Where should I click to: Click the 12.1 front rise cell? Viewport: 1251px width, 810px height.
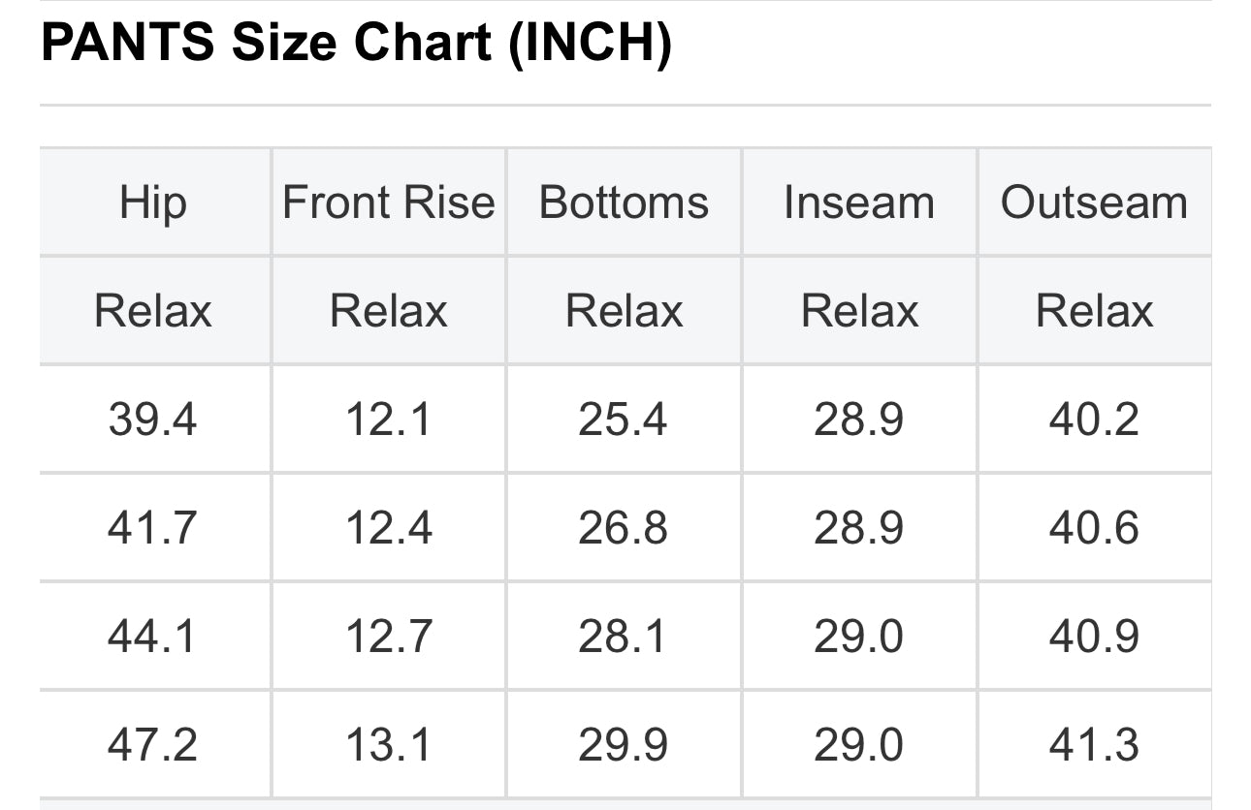389,420
